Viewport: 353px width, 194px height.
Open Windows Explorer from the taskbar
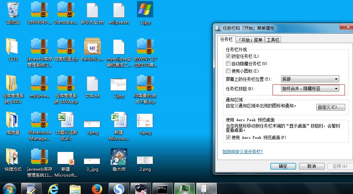(x=75, y=189)
